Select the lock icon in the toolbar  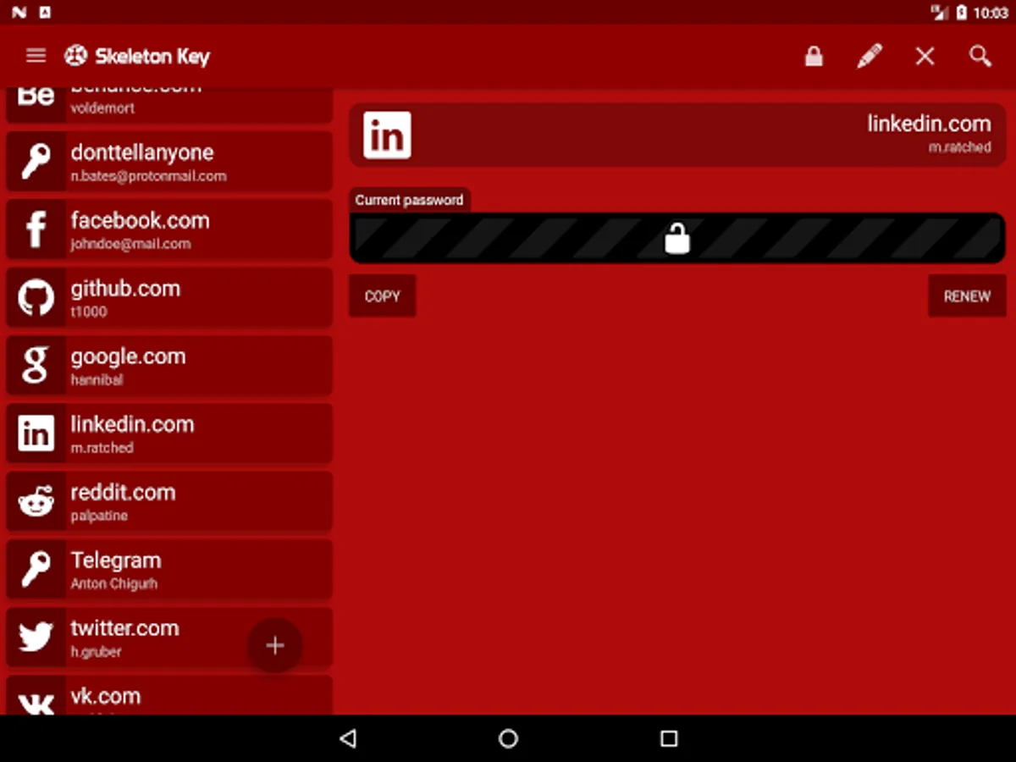click(814, 56)
